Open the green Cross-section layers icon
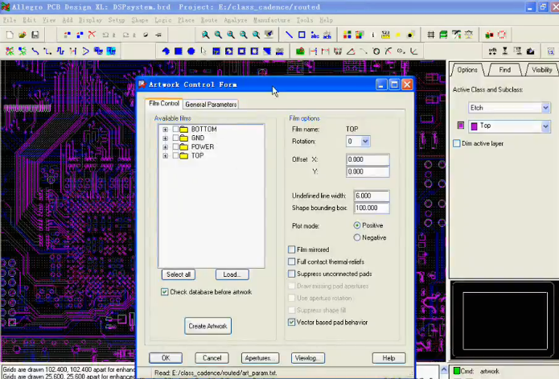The image size is (559, 379). [x=443, y=35]
